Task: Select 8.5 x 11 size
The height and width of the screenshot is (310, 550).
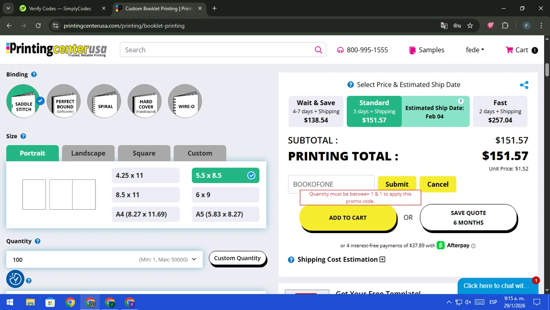Action: tap(146, 195)
